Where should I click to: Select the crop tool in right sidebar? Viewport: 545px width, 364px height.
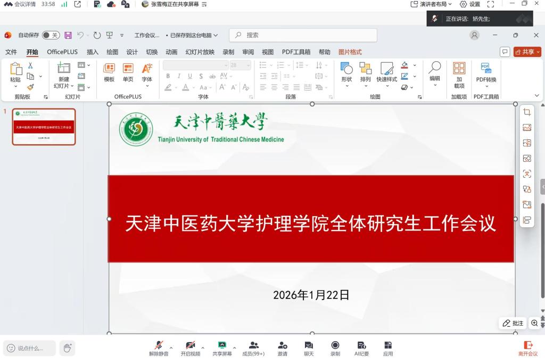(527, 112)
